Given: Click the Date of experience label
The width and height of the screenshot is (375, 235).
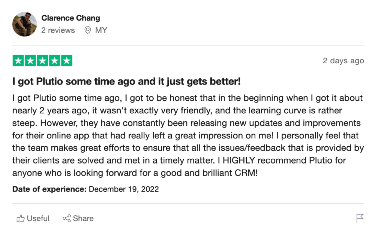Looking at the screenshot, I should click(x=49, y=189).
